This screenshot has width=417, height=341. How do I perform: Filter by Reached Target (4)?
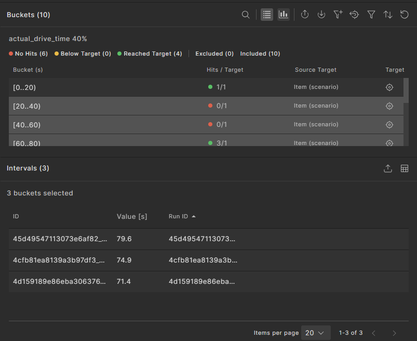150,54
